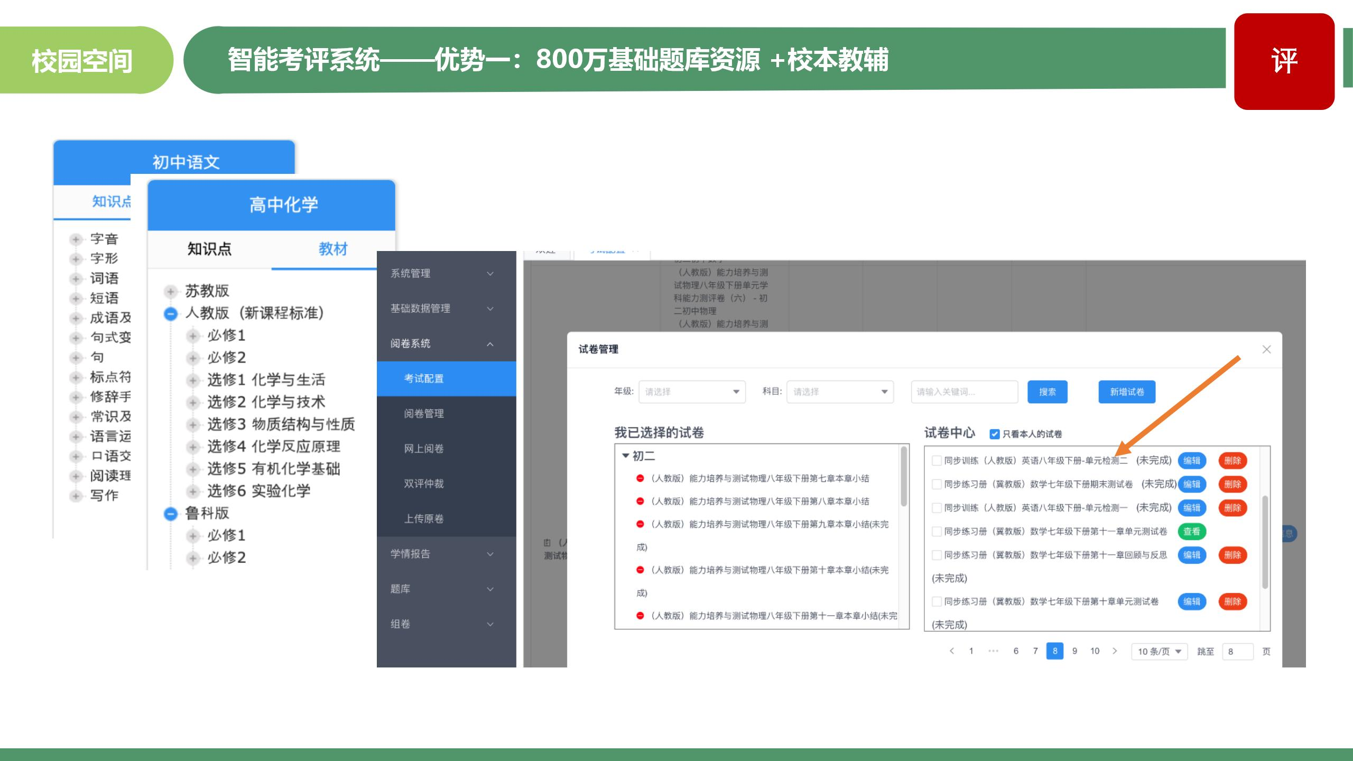Check 数学七年级下册第十章单元测试卷 paper
1353x761 pixels.
[937, 601]
